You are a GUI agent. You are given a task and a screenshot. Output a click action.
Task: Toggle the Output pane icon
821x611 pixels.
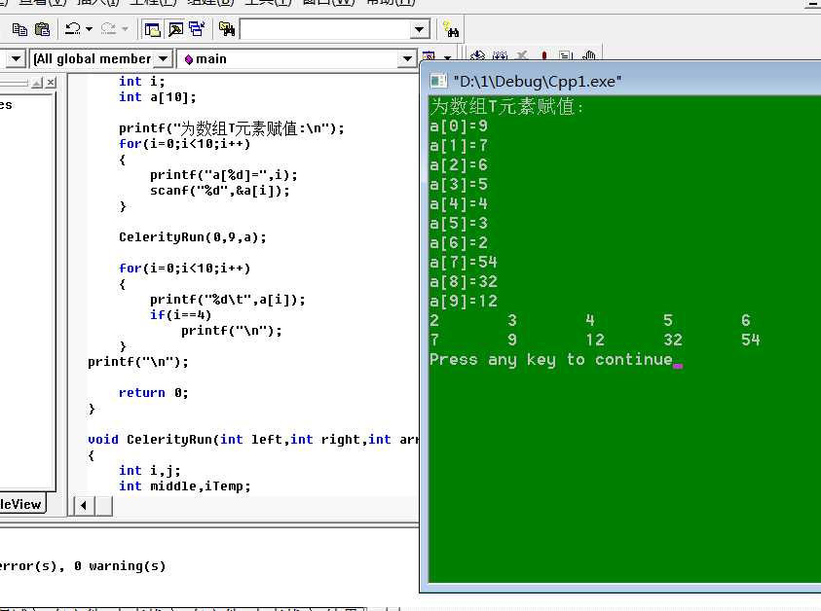click(175, 29)
